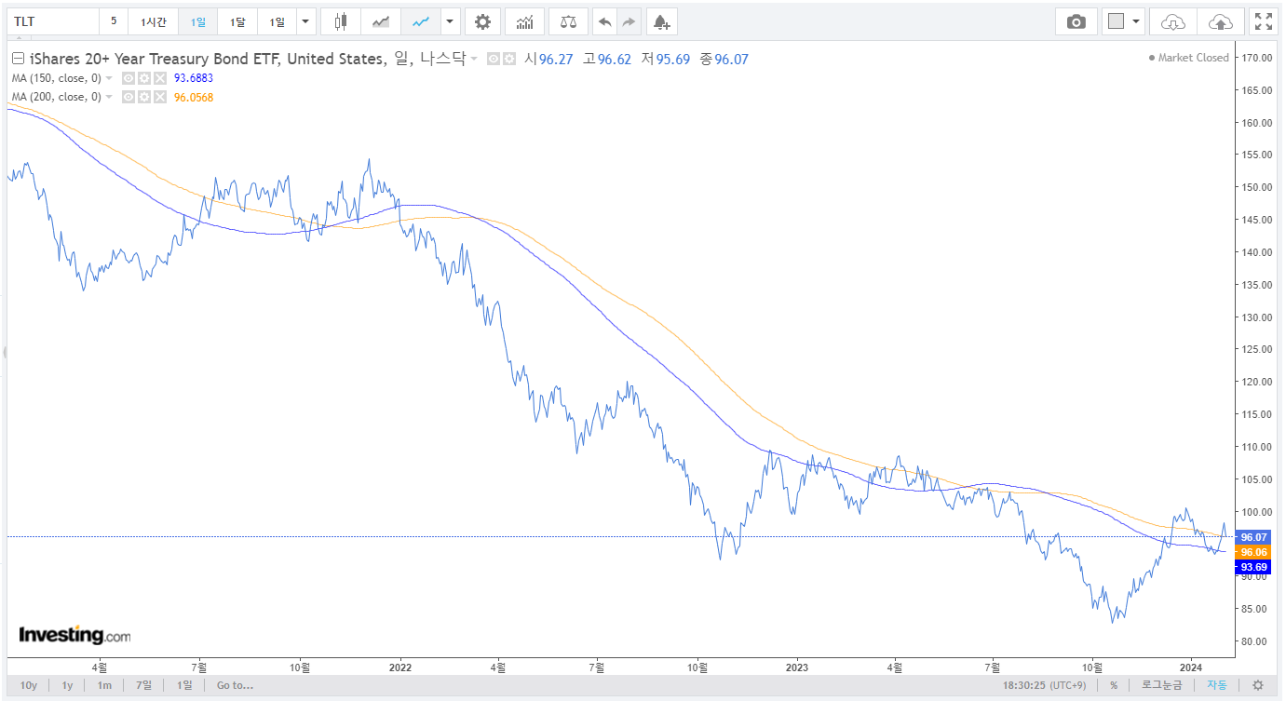Remove MA 150 indicator X
The width and height of the screenshot is (1286, 701).
click(160, 78)
